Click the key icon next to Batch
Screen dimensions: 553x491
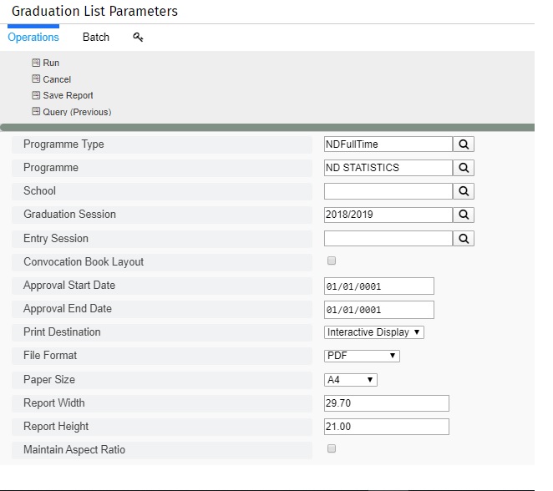click(x=138, y=37)
